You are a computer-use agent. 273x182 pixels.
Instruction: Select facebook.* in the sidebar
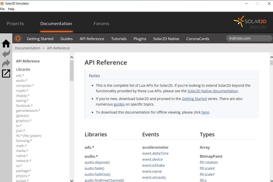pos(24,106)
